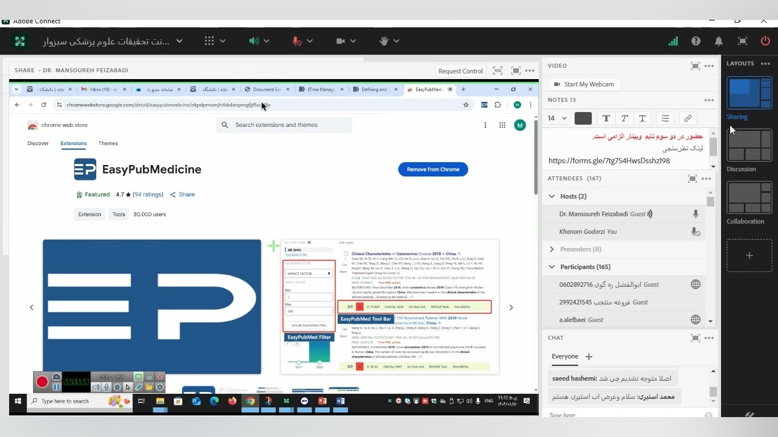Mute the meeting speaker audio

click(x=253, y=41)
